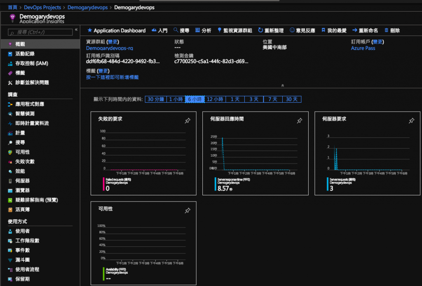The height and width of the screenshot is (286, 422).
Task: Pin the 伺服器要求 chart
Action: pos(412,121)
